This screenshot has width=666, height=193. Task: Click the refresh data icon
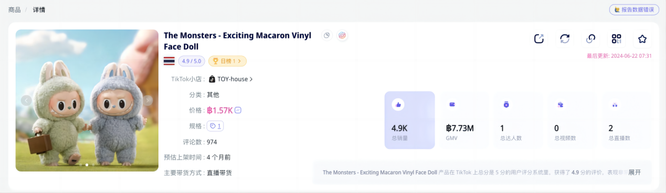tap(565, 39)
